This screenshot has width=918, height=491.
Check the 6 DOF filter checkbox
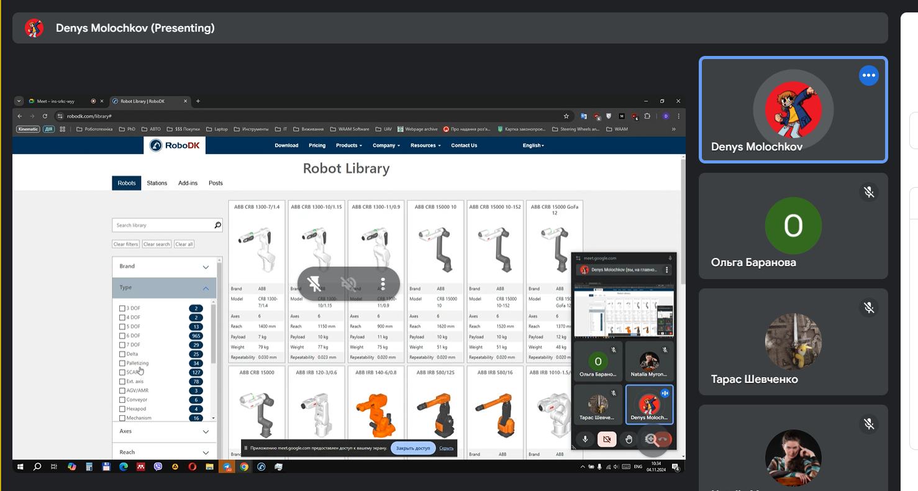pyautogui.click(x=122, y=336)
